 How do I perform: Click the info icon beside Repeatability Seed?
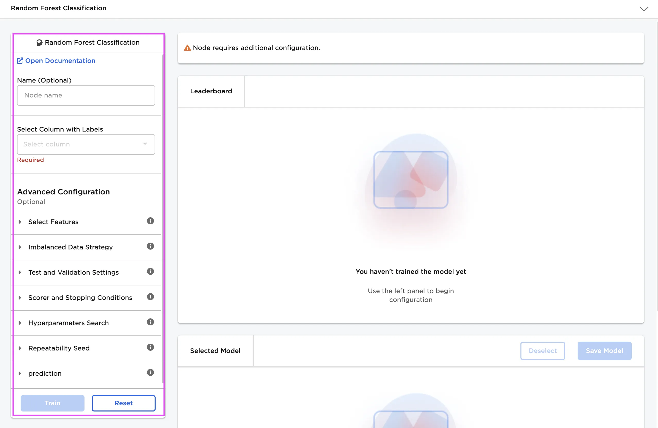150,347
